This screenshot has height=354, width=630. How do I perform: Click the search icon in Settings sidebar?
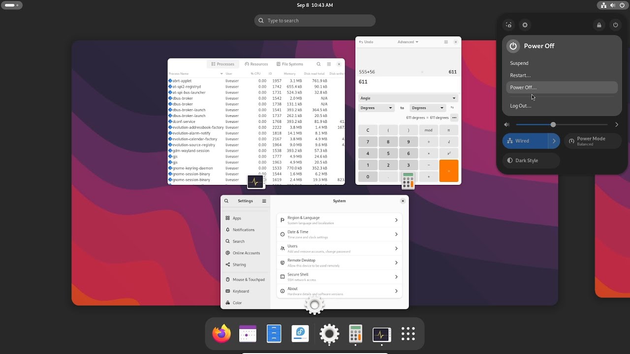pyautogui.click(x=226, y=201)
